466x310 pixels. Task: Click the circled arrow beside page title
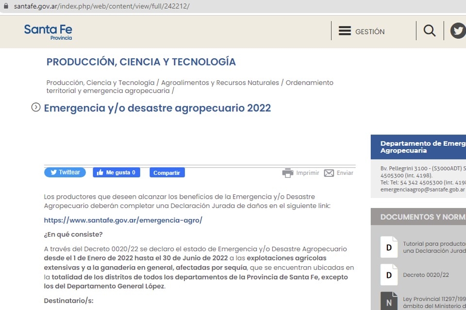pos(36,107)
